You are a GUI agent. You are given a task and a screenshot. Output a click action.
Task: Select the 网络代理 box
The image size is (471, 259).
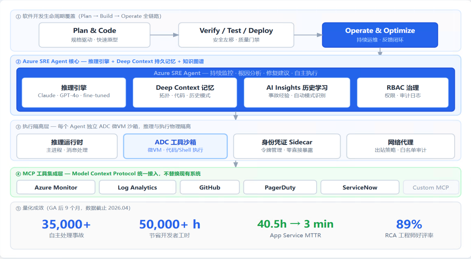coord(401,146)
